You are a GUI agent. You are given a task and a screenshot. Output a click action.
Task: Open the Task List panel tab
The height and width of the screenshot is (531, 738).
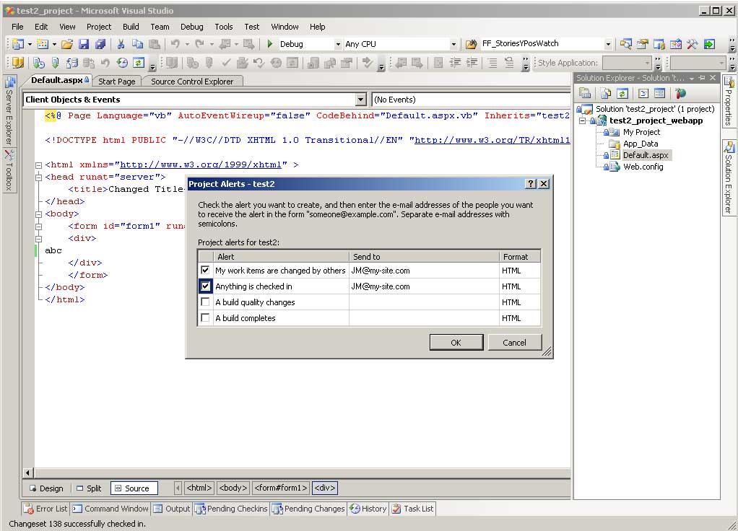pyautogui.click(x=413, y=509)
